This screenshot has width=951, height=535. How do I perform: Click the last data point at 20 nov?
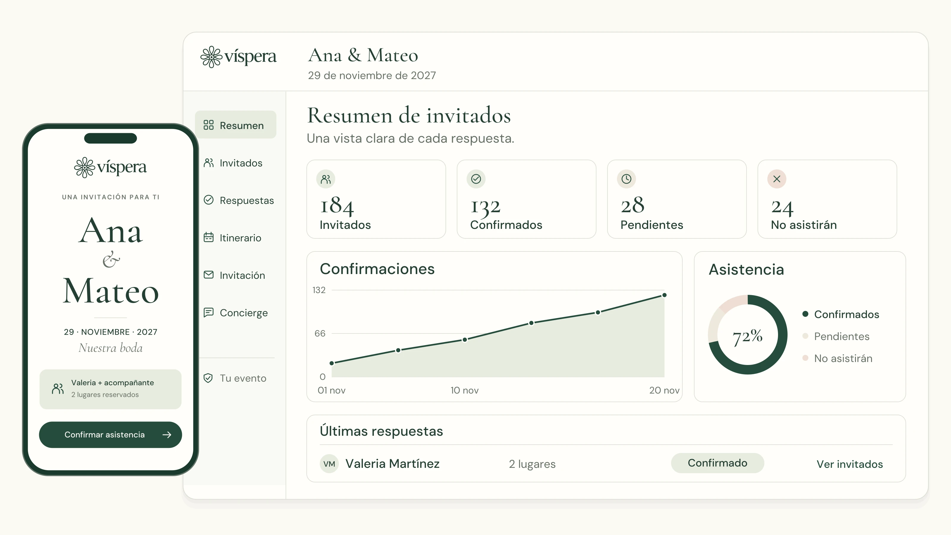pyautogui.click(x=665, y=295)
